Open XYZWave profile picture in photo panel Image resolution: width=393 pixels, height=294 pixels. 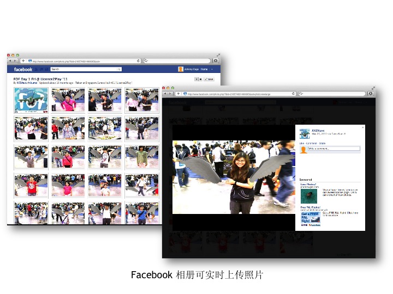[x=305, y=134]
